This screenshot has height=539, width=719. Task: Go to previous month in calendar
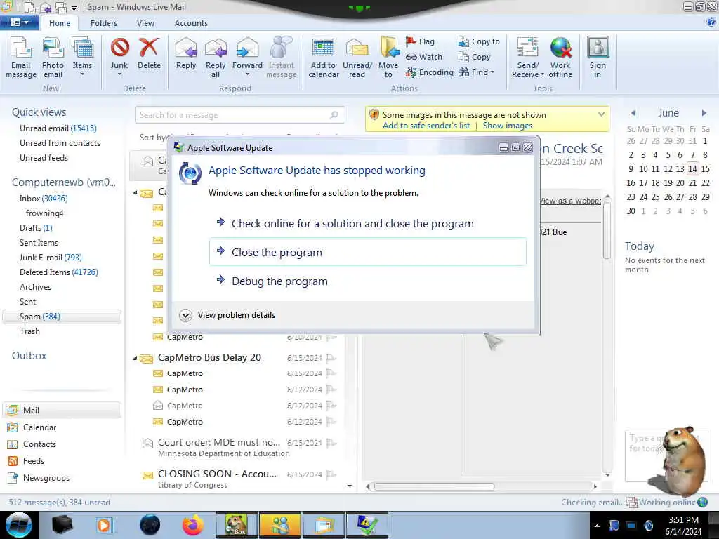(x=633, y=113)
